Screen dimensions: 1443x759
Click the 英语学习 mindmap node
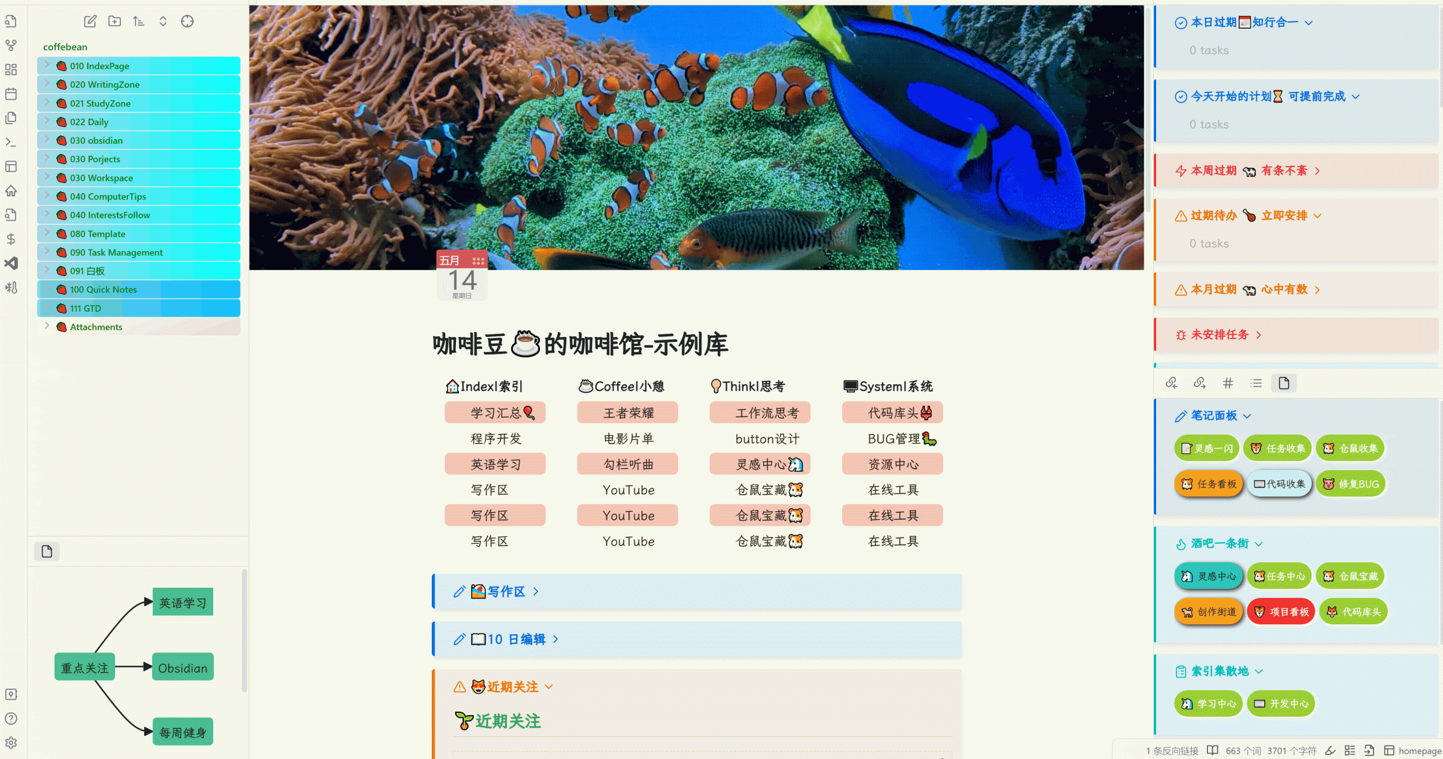[183, 602]
